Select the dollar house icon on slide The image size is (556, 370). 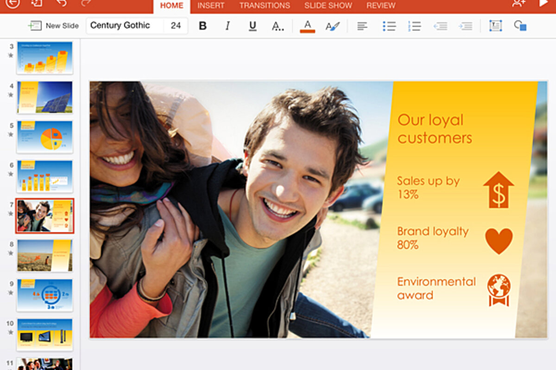click(499, 190)
